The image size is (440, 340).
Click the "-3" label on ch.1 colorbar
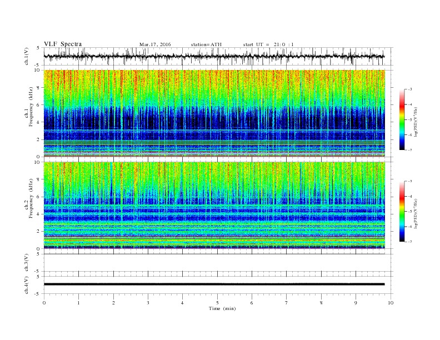[409, 89]
